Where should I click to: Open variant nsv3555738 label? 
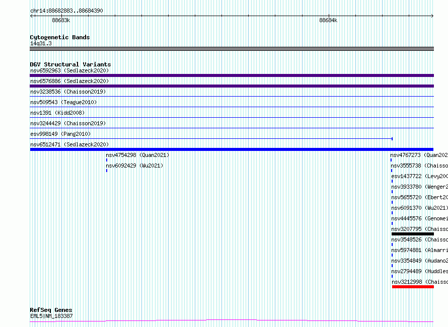[419, 166]
